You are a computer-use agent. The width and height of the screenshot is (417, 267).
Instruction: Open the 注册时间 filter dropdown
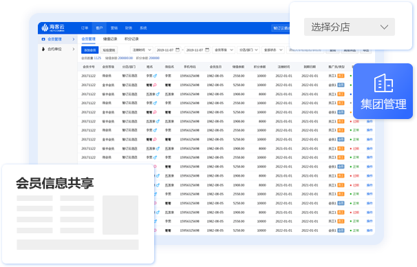pos(141,50)
